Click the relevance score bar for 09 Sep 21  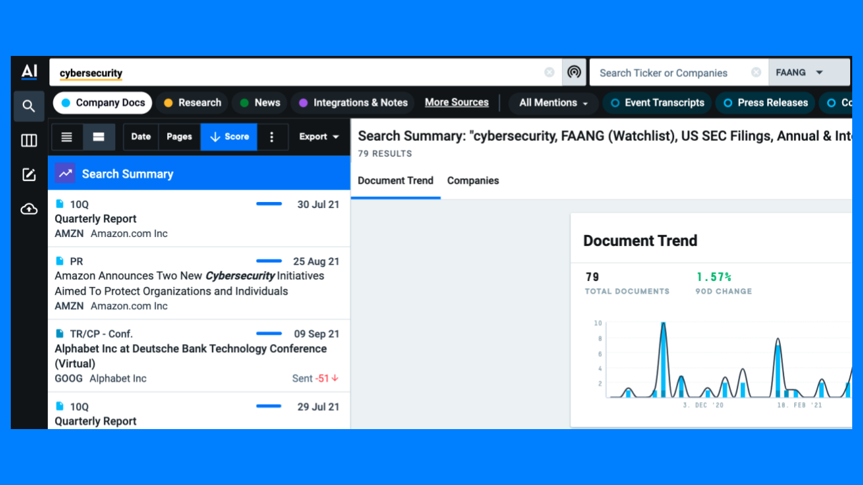pyautogui.click(x=269, y=333)
